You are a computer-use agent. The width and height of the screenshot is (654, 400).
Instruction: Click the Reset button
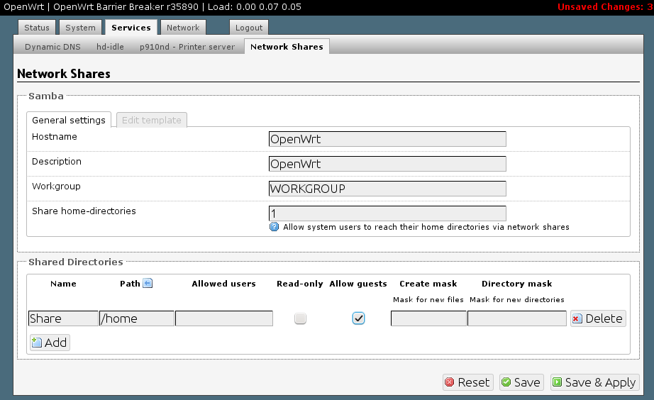pos(468,382)
